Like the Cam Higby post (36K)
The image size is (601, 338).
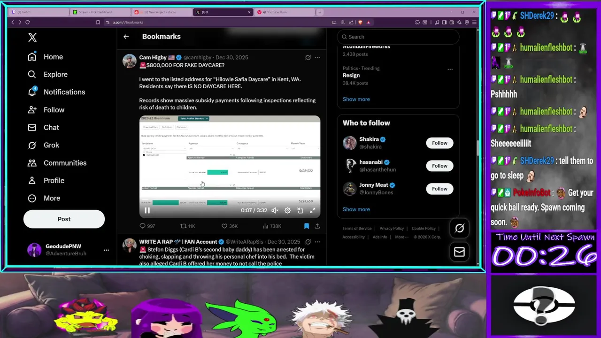tap(230, 226)
